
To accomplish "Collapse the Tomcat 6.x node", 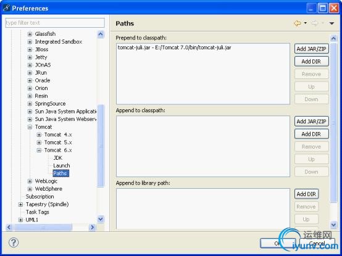I will coord(39,151).
